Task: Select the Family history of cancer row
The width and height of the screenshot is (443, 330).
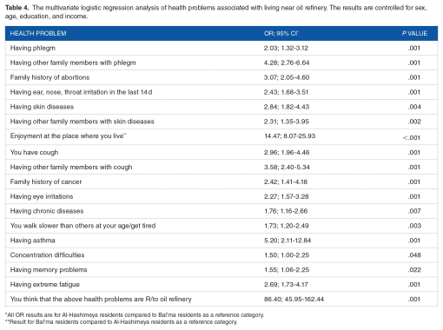Action: (221, 181)
